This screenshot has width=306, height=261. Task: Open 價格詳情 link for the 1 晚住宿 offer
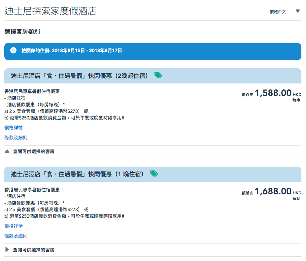[14, 226]
